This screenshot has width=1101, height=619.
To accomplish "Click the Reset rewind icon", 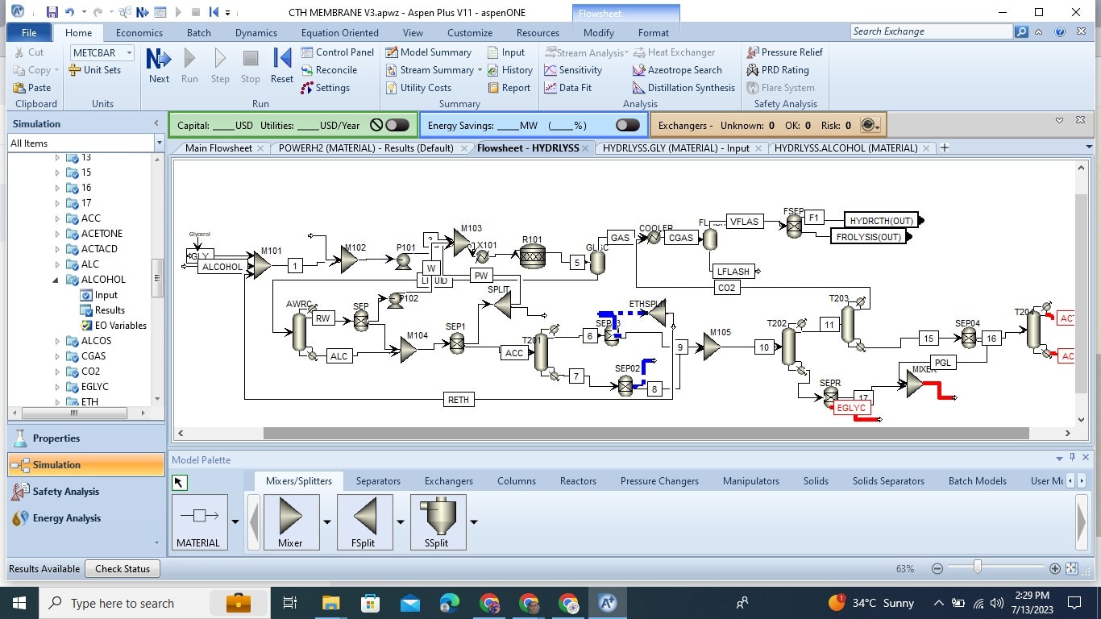I will click(x=281, y=58).
